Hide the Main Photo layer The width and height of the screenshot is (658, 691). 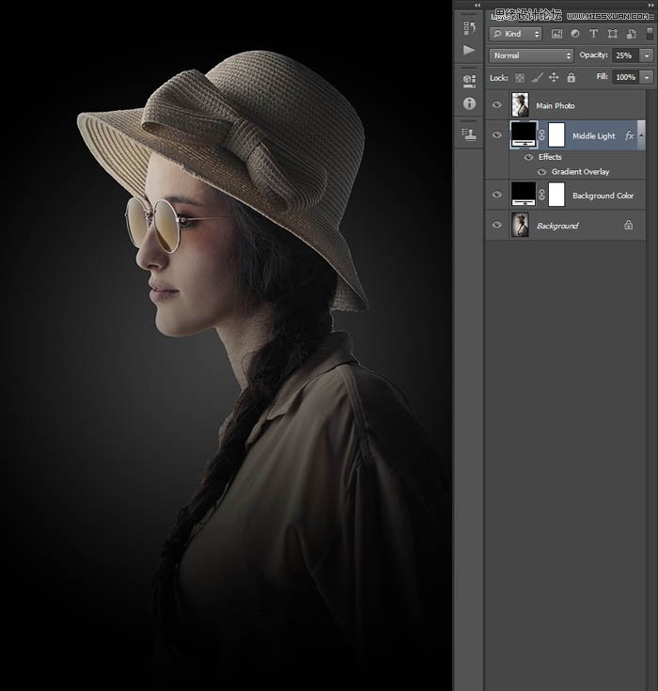tap(497, 105)
